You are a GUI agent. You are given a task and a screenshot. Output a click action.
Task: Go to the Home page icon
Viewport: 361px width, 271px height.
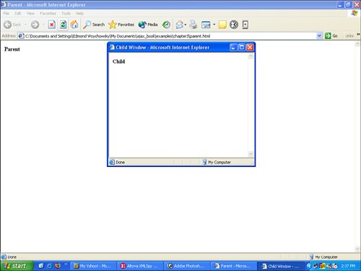point(74,25)
